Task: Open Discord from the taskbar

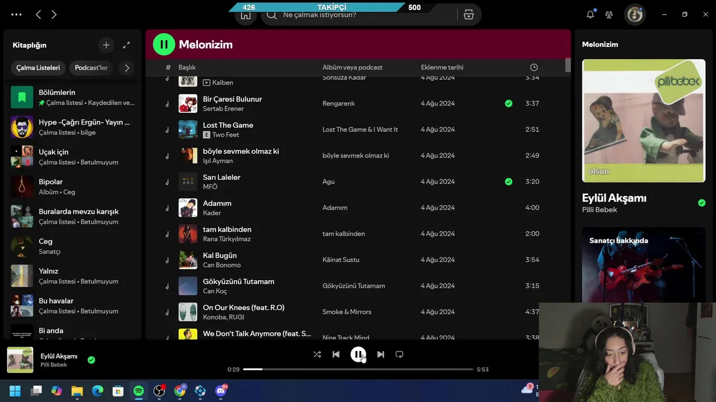Action: point(221,391)
